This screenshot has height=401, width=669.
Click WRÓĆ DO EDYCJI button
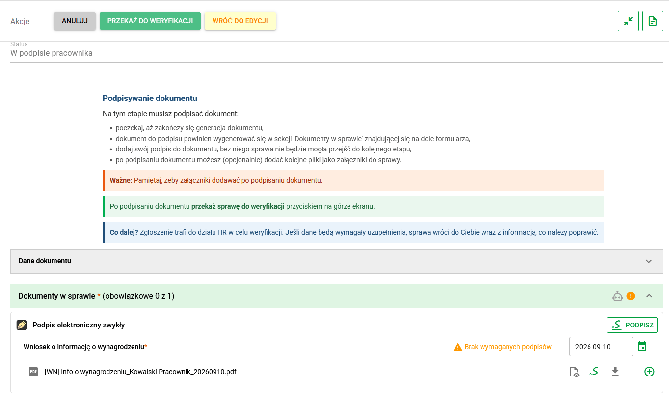tap(240, 21)
